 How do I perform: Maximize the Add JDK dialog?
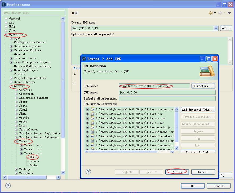pyautogui.click(x=209, y=59)
